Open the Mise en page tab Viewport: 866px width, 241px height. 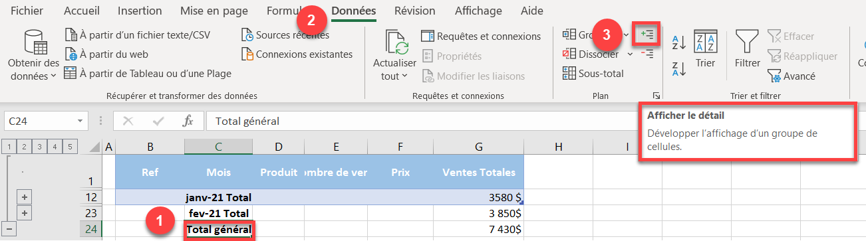(214, 11)
